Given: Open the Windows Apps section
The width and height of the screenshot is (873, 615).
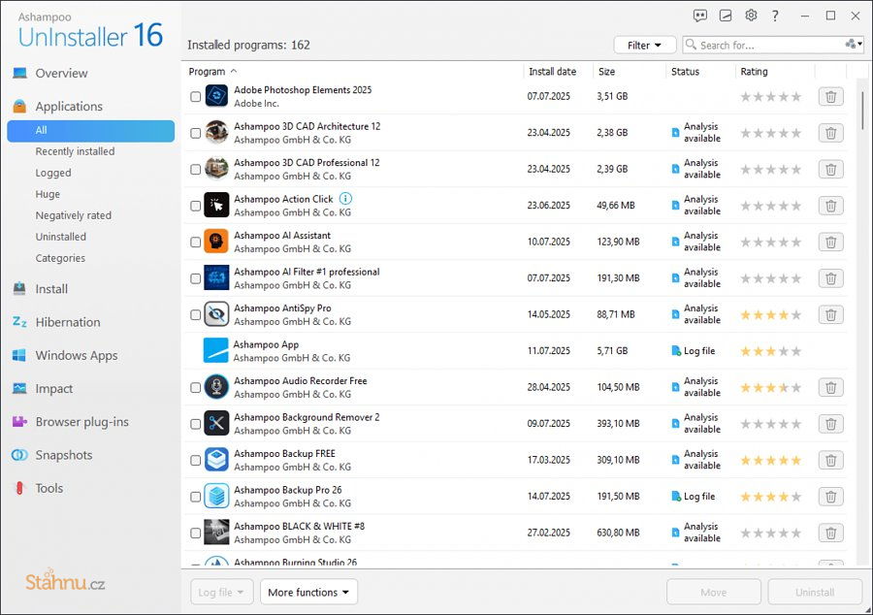Looking at the screenshot, I should tap(77, 355).
